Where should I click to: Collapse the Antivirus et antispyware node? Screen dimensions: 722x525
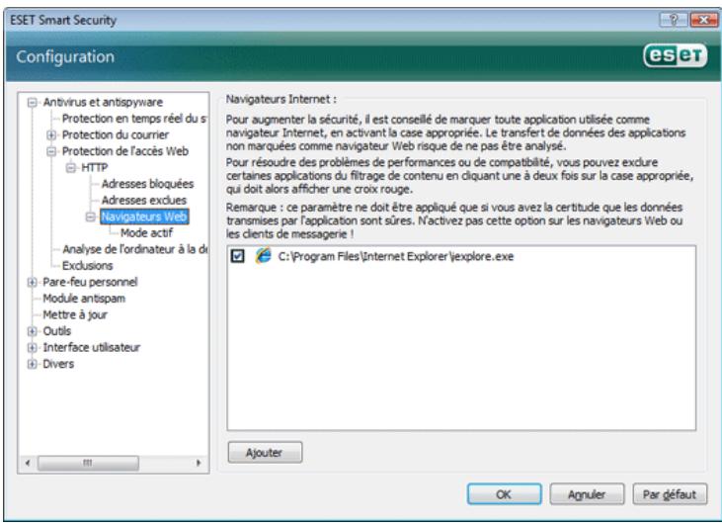(x=32, y=102)
